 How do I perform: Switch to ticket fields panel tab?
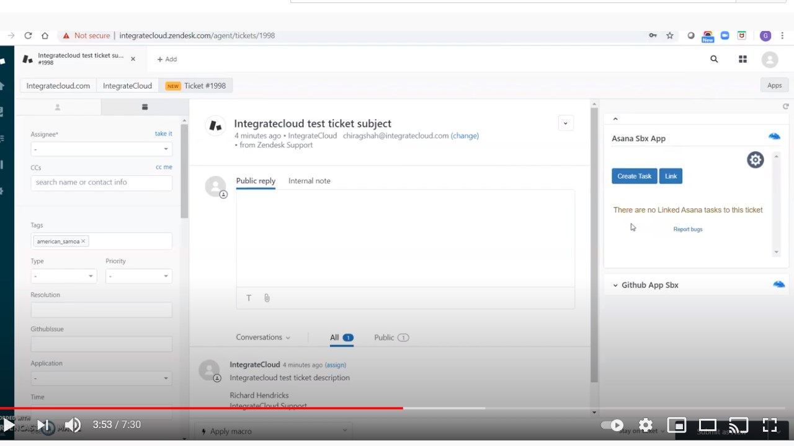pyautogui.click(x=145, y=107)
